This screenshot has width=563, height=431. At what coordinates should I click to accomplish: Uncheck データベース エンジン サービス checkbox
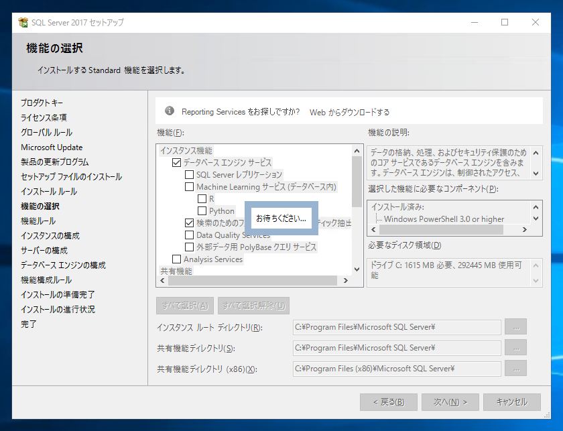coord(176,163)
